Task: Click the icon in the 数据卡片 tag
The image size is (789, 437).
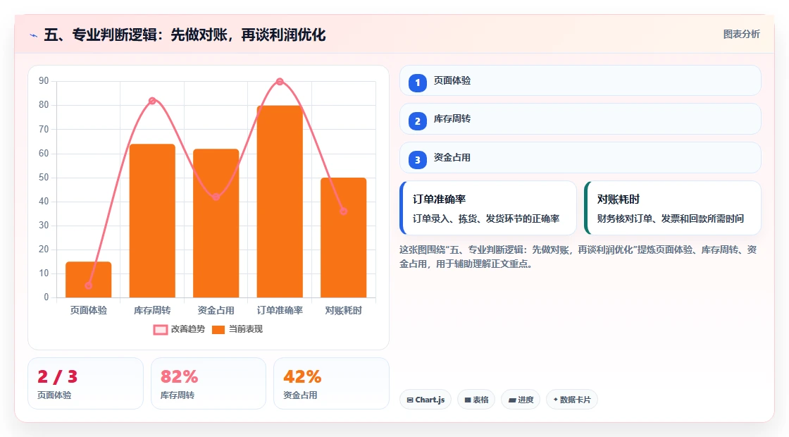Action: point(556,399)
